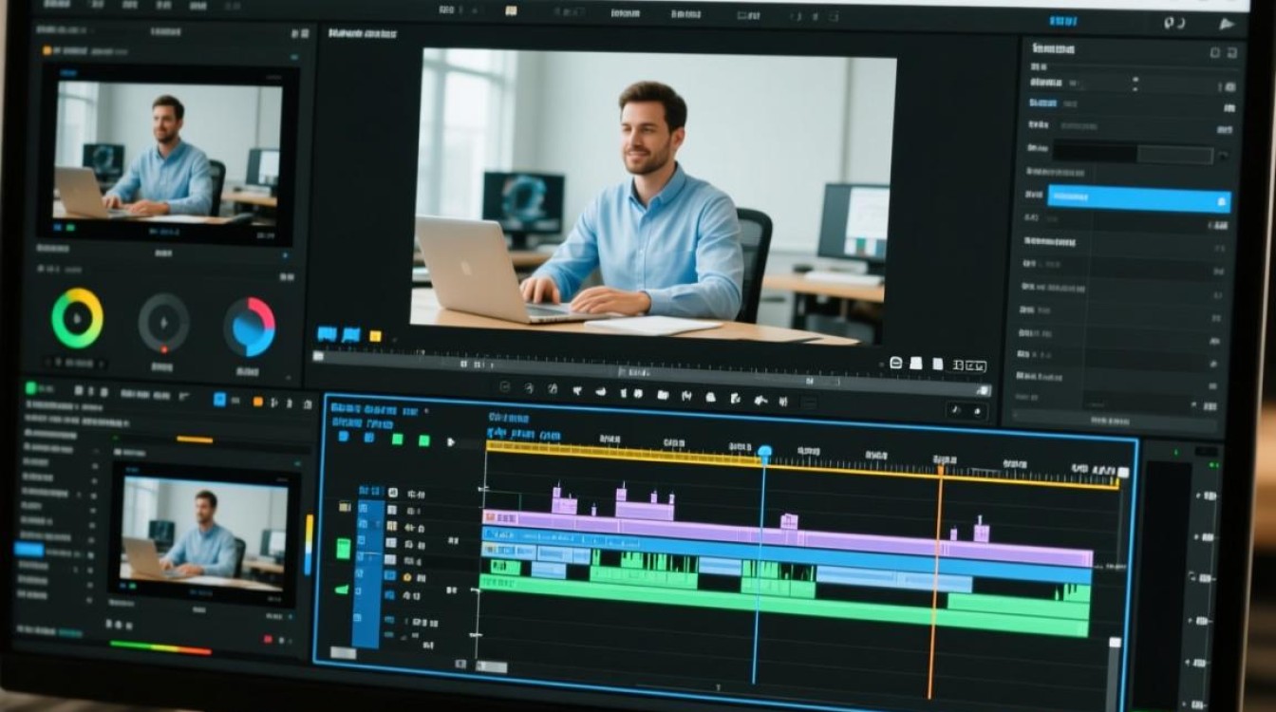This screenshot has width=1276, height=712.
Task: Click the blue playhead handle on timeline ruler
Action: point(764,452)
